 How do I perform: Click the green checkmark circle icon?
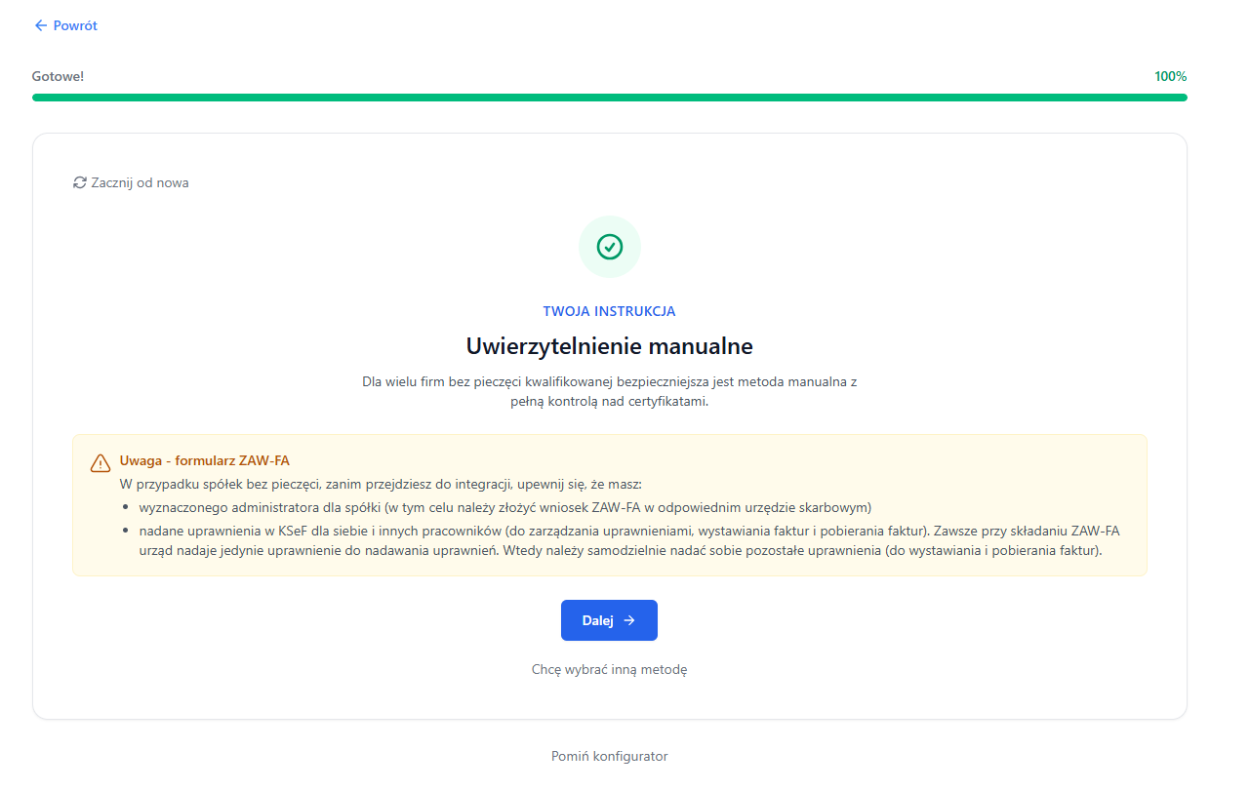610,247
